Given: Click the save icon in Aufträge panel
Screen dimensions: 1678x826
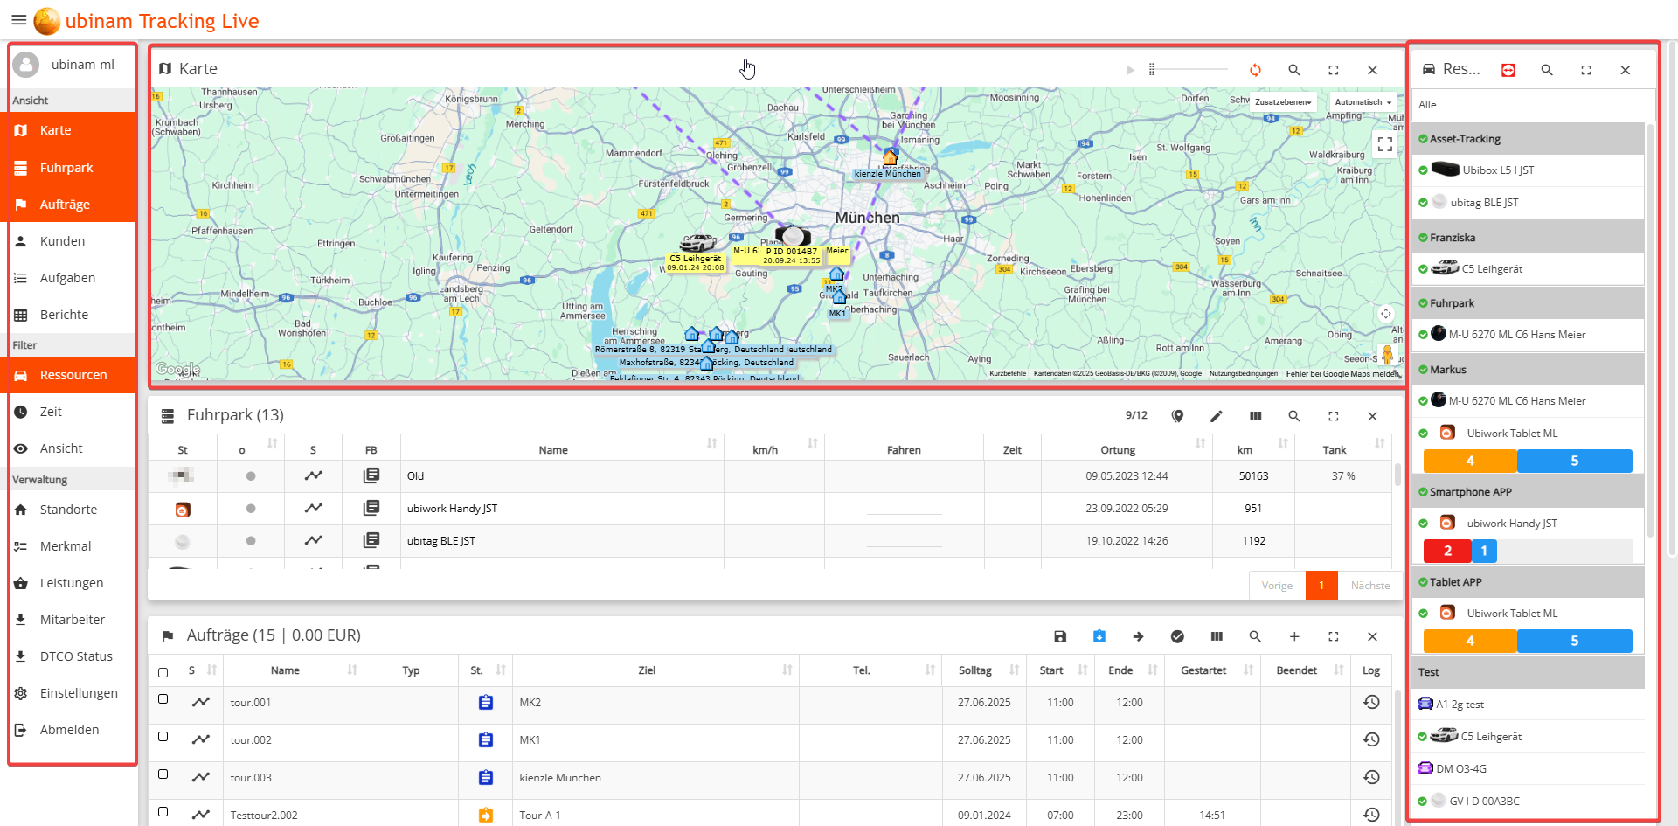Looking at the screenshot, I should pos(1060,636).
